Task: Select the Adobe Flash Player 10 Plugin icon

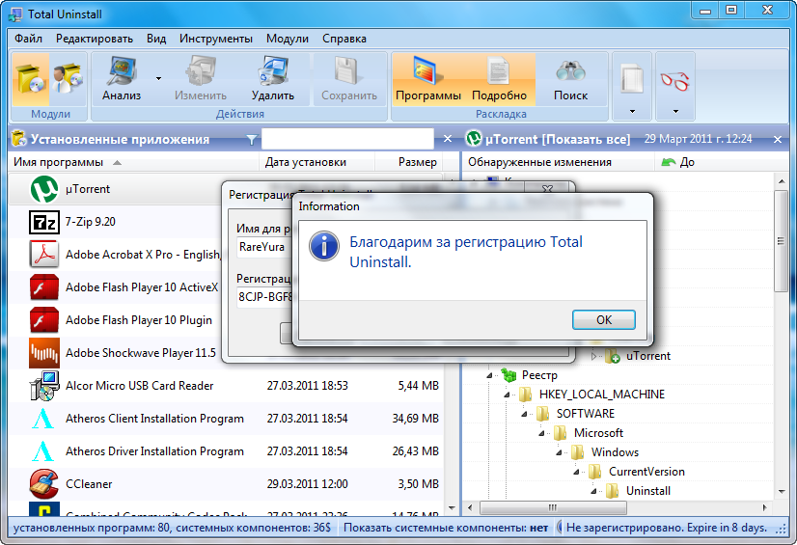Action: (44, 320)
